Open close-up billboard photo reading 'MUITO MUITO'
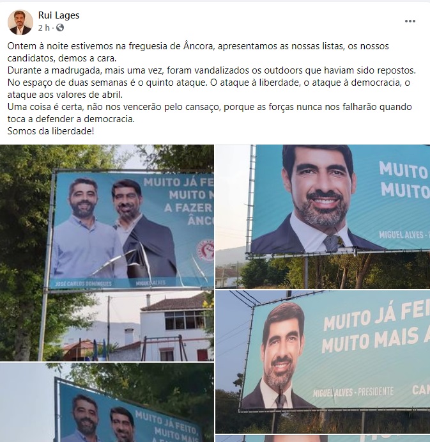The image size is (430, 442). [323, 216]
